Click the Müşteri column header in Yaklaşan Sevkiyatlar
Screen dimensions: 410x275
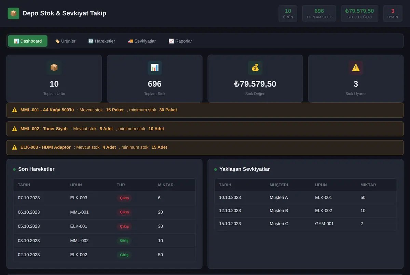tap(279, 185)
